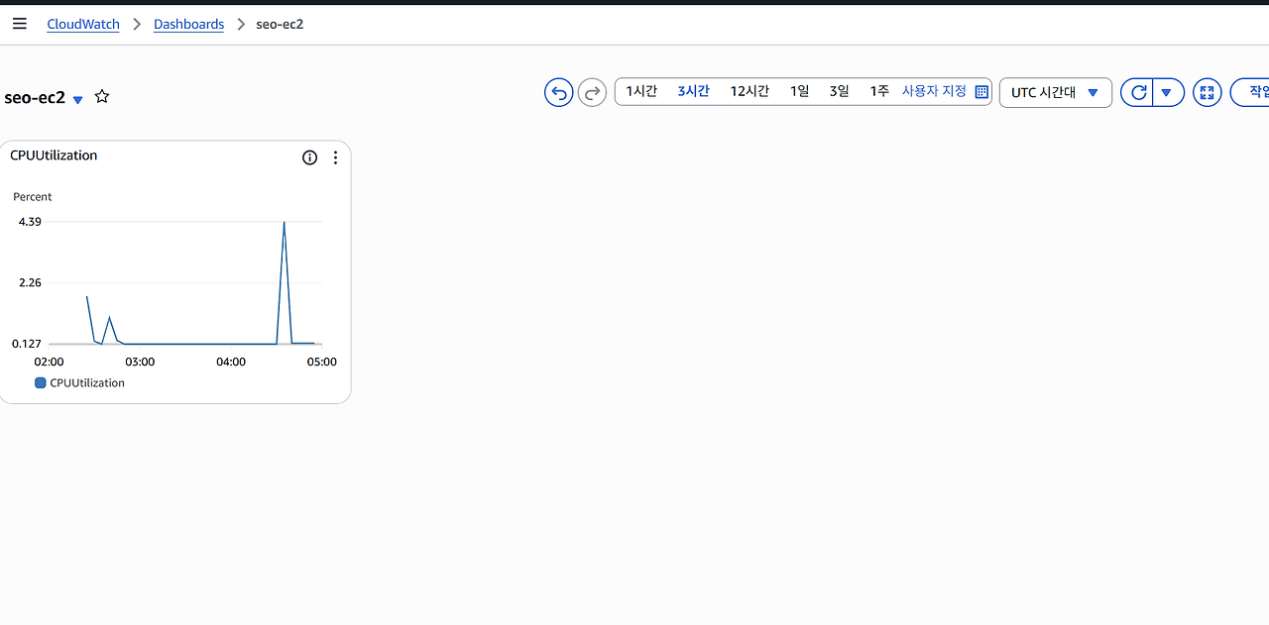Favorite the seo-ec2 dashboard with the star

(102, 96)
